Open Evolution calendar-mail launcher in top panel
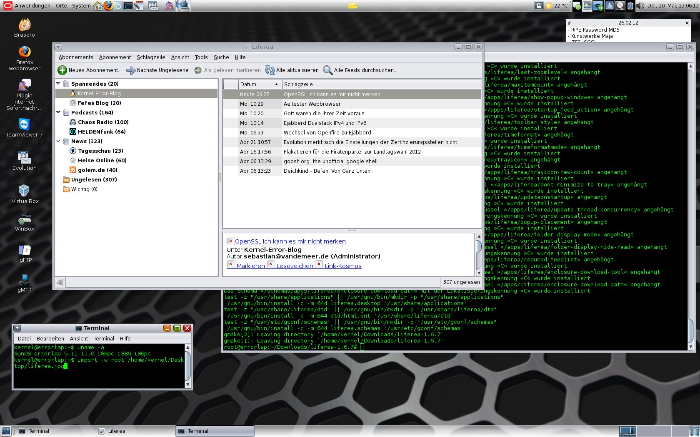This screenshot has height=437, width=700. pos(153,6)
